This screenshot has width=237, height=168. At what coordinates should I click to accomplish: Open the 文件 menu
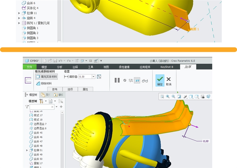29,67
